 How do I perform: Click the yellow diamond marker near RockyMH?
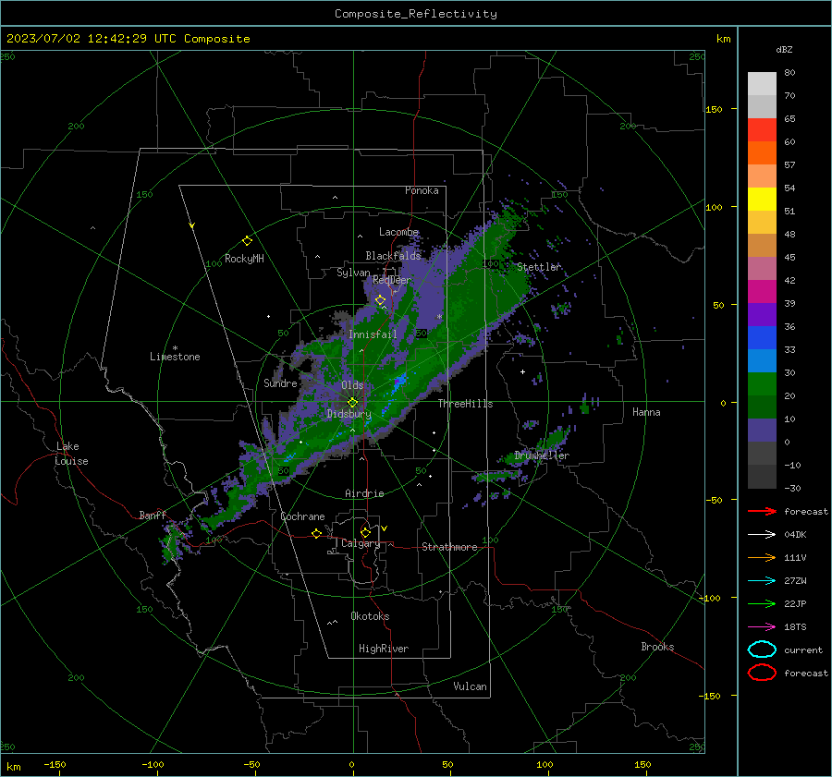point(247,241)
